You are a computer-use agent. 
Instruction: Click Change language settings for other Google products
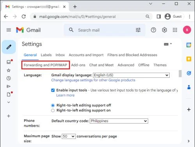point(93,80)
